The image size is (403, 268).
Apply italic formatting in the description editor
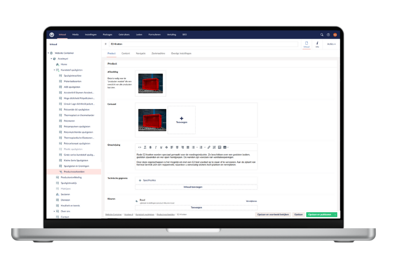[155, 147]
